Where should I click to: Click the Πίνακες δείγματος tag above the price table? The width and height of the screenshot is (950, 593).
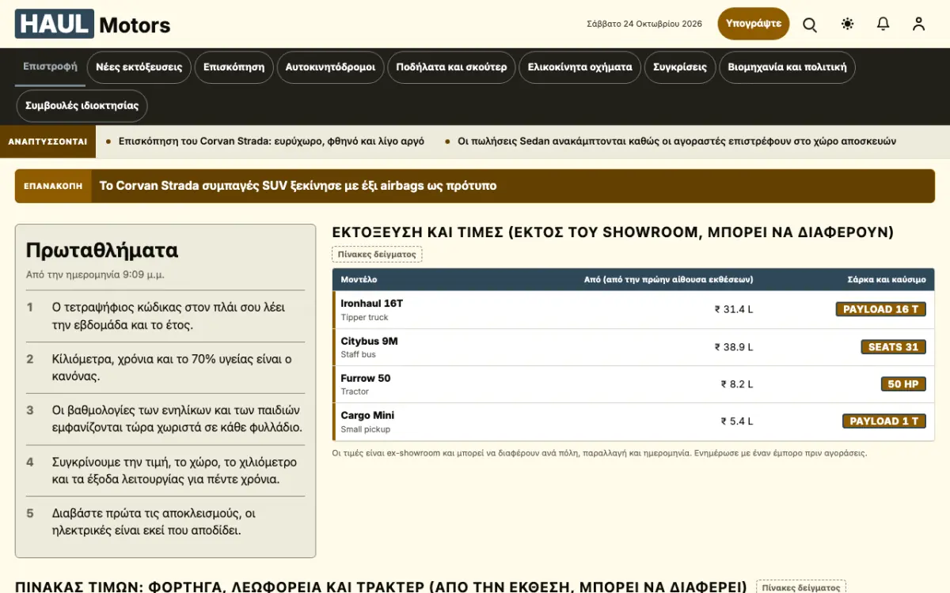point(377,254)
